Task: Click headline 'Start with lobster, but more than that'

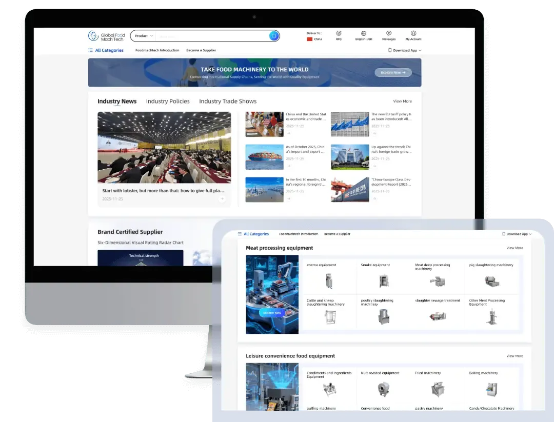Action: coord(163,191)
